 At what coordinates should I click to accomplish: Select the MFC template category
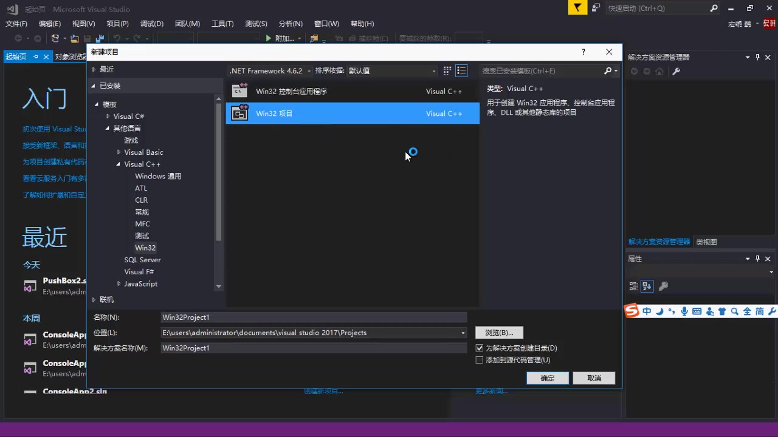[142, 224]
